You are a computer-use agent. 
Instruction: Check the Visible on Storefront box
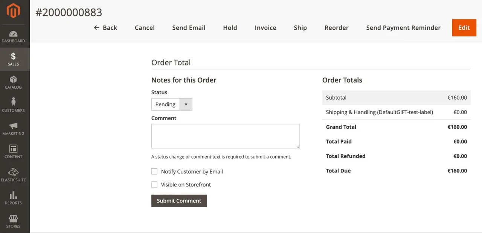[x=154, y=185]
